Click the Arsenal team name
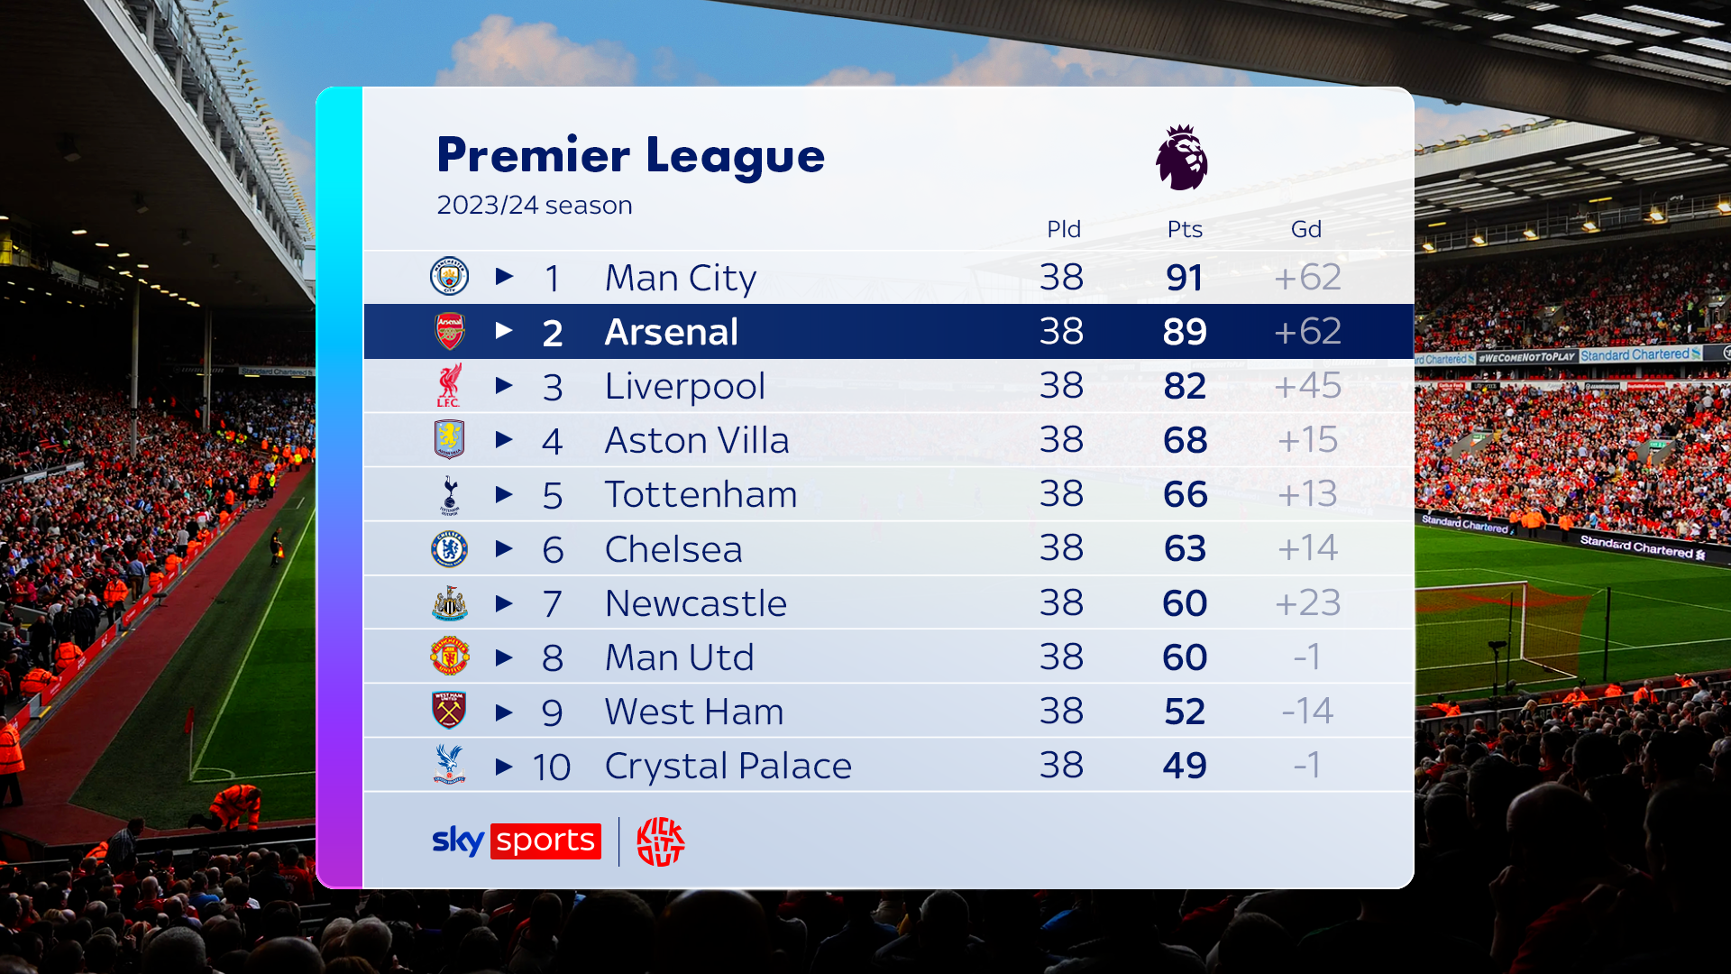The height and width of the screenshot is (974, 1731). (672, 332)
